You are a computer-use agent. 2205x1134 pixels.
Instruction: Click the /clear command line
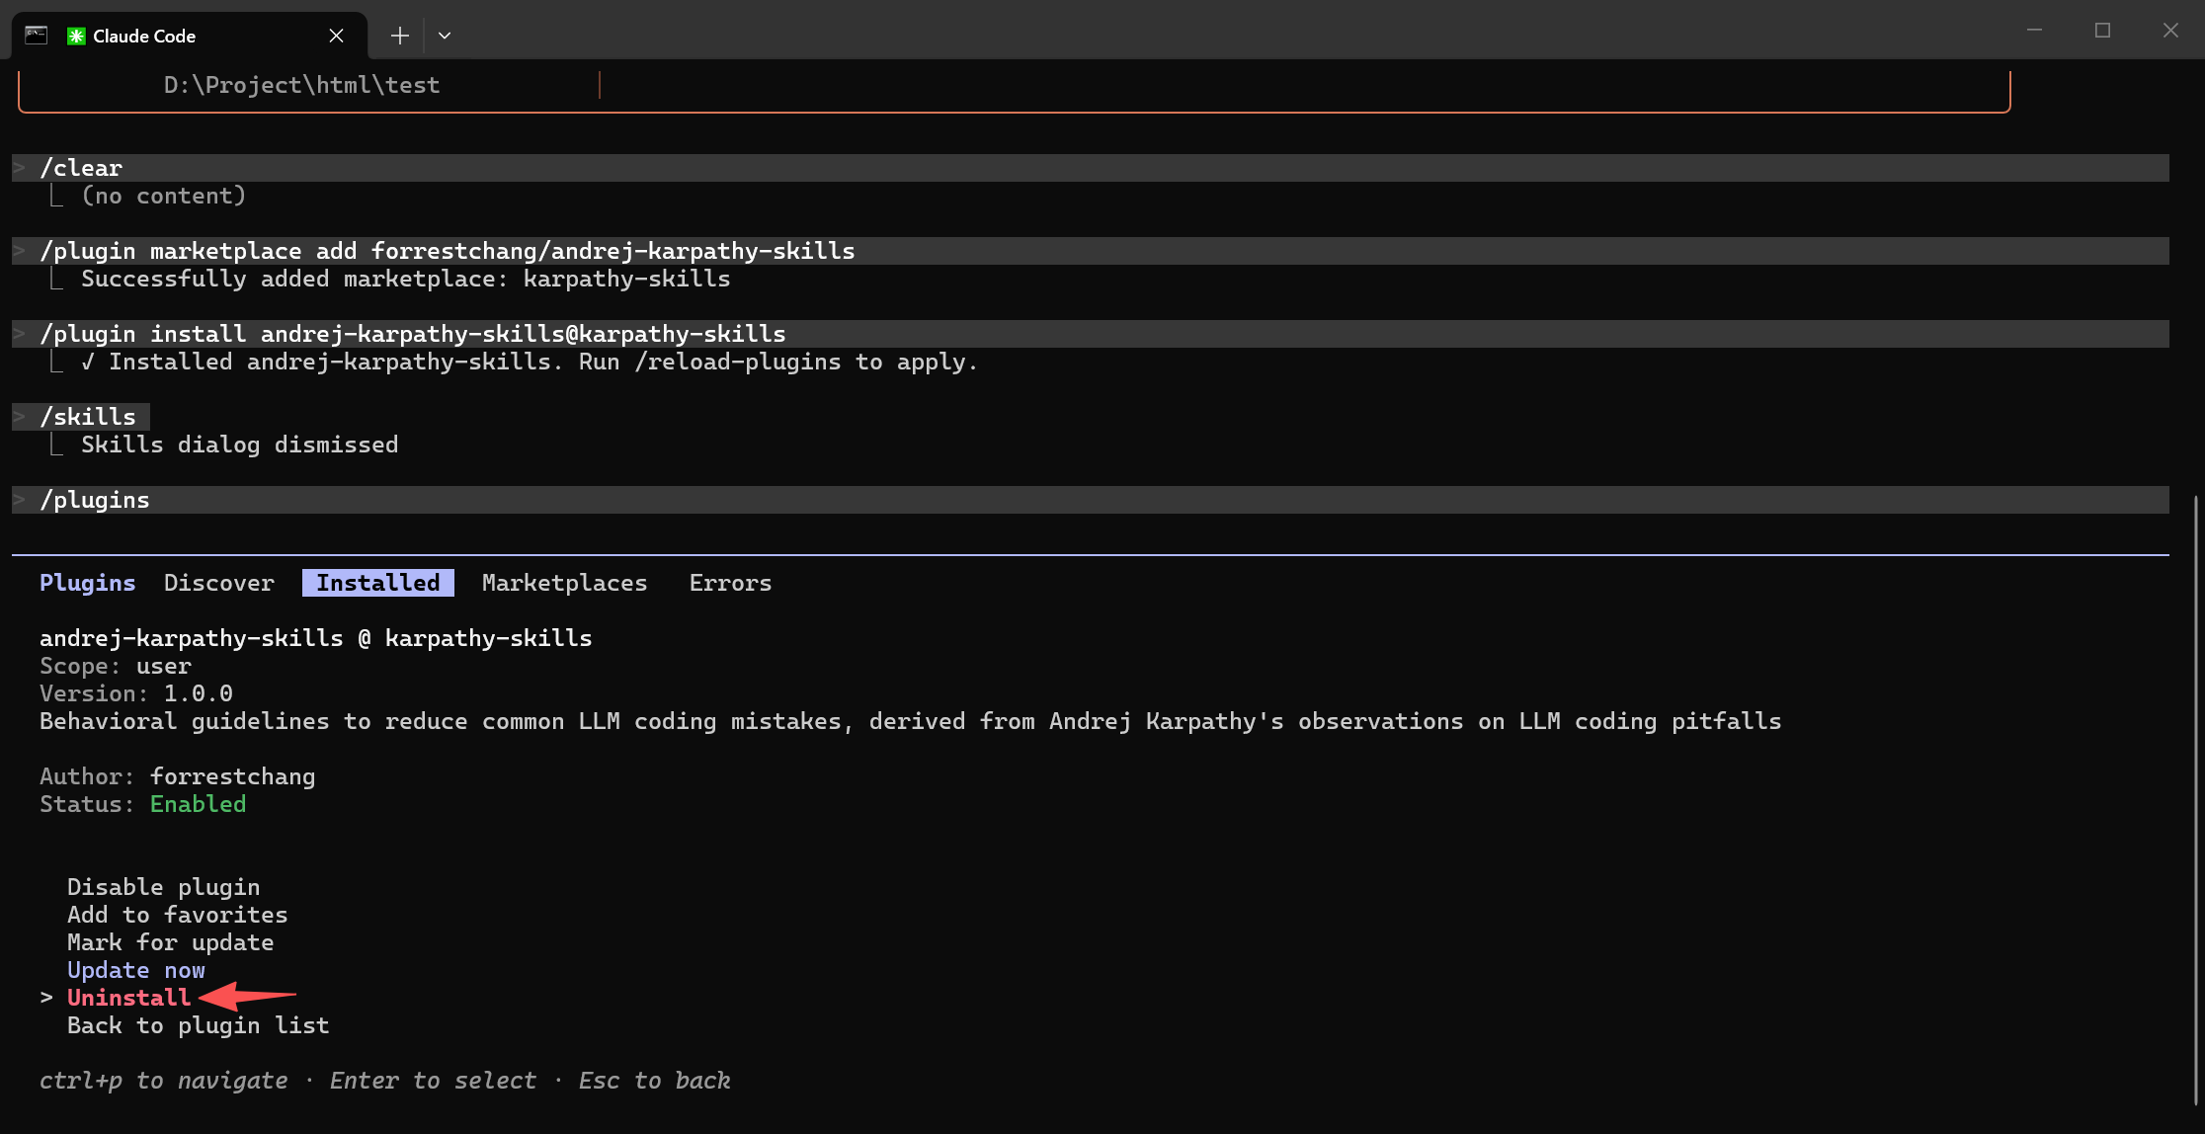pyautogui.click(x=1091, y=168)
